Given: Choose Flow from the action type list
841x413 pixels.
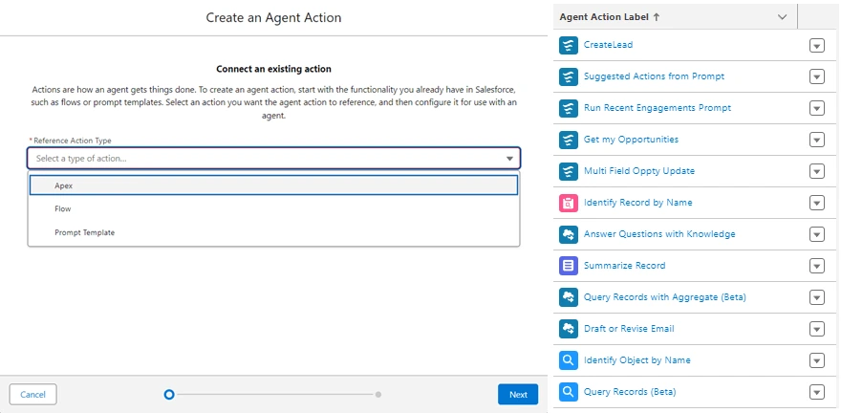Looking at the screenshot, I should pos(273,208).
